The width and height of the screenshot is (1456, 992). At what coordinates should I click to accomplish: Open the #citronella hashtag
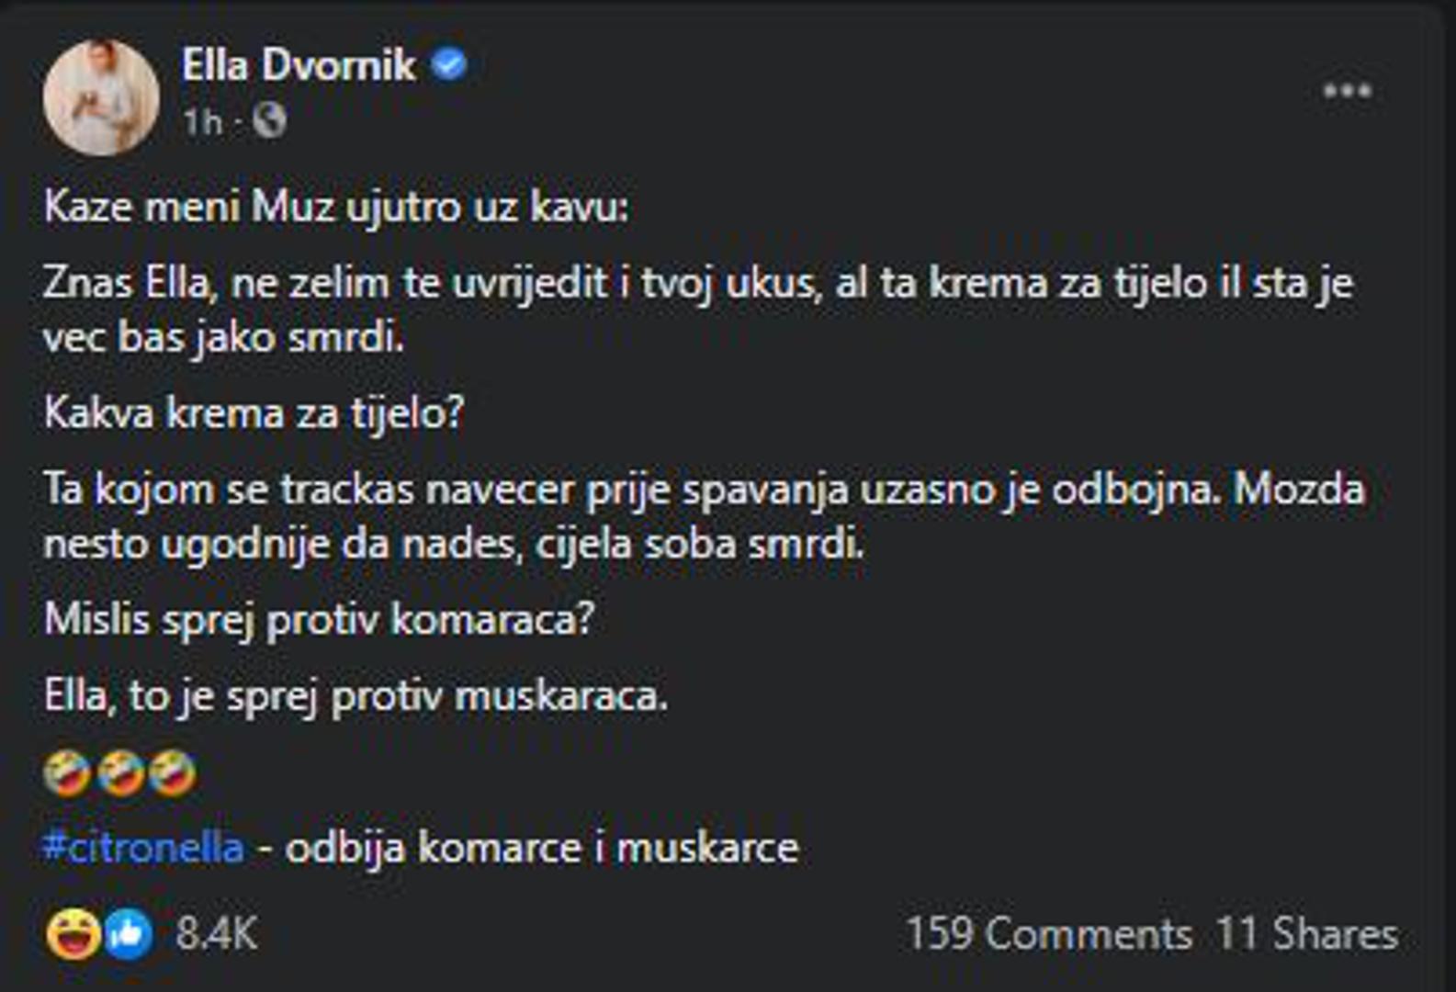pyautogui.click(x=143, y=847)
